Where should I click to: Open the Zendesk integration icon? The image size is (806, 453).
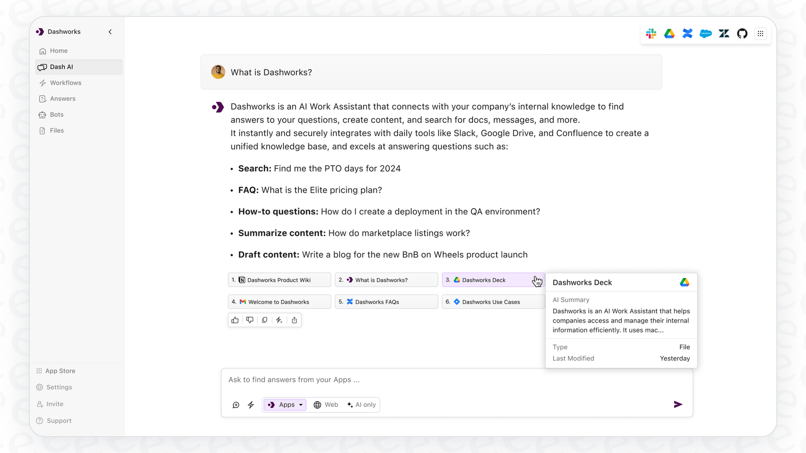[724, 34]
